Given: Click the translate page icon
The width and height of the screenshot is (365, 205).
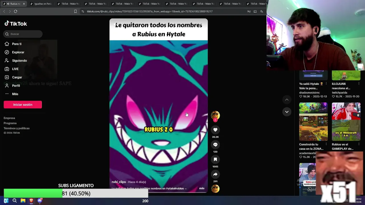Looking at the screenshot, I should coord(261,11).
